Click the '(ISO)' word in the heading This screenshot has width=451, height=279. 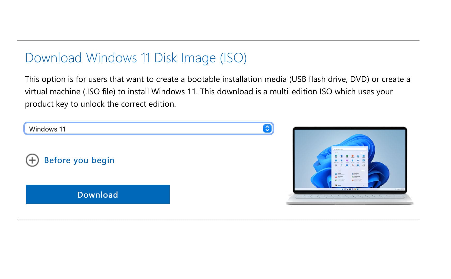pyautogui.click(x=233, y=58)
